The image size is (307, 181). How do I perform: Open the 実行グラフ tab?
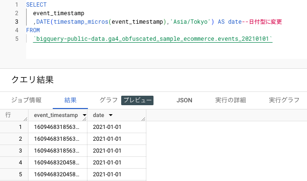pyautogui.click(x=284, y=100)
